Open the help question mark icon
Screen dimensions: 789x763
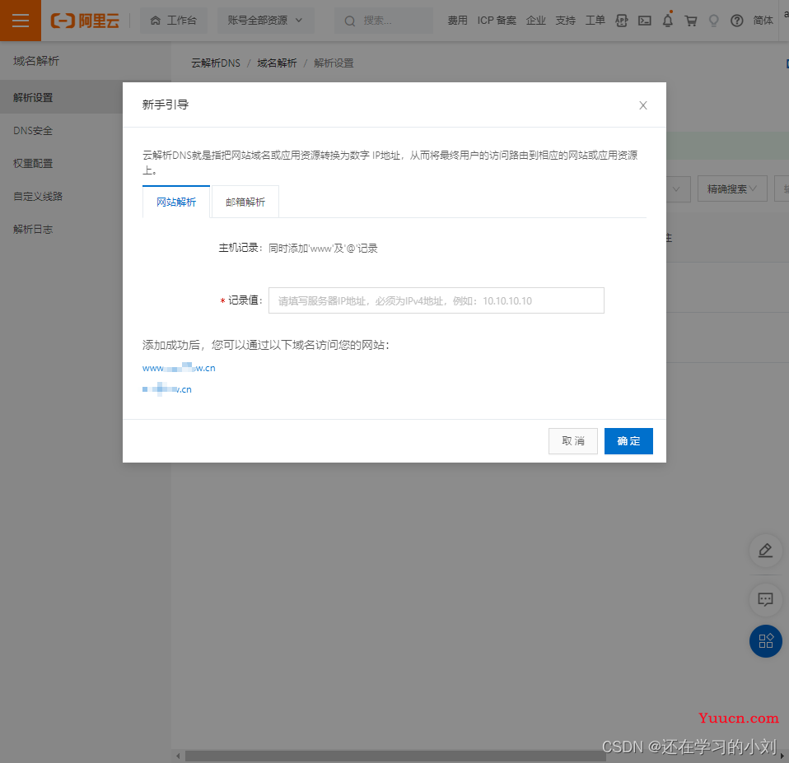736,21
